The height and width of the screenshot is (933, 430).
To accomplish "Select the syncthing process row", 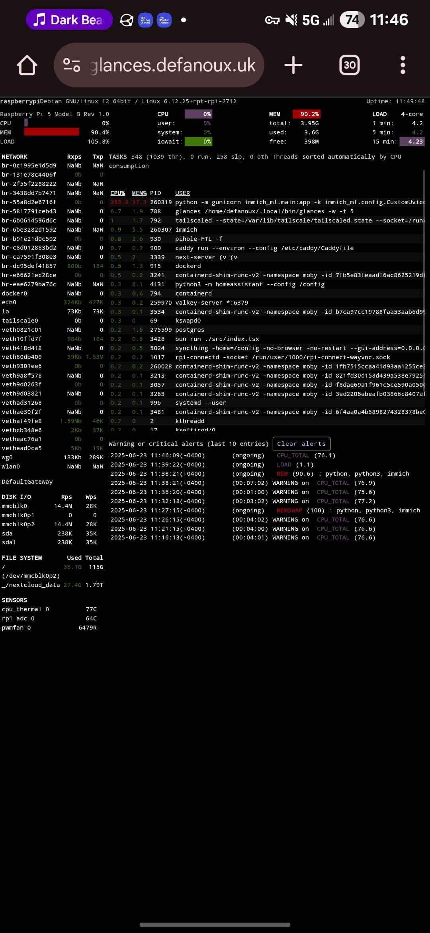I will pos(267,348).
